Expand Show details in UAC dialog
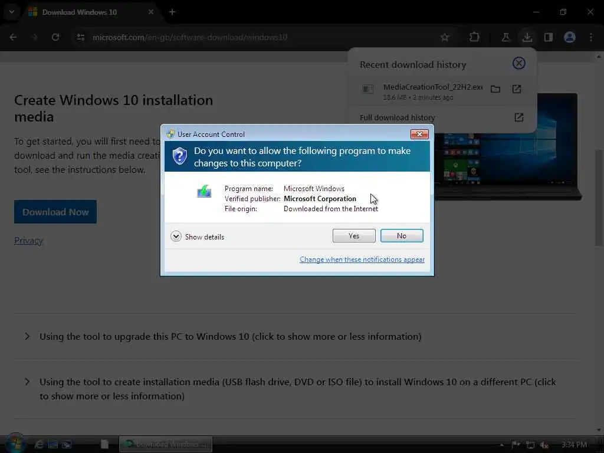Screen dimensions: 604x453 [197, 237]
